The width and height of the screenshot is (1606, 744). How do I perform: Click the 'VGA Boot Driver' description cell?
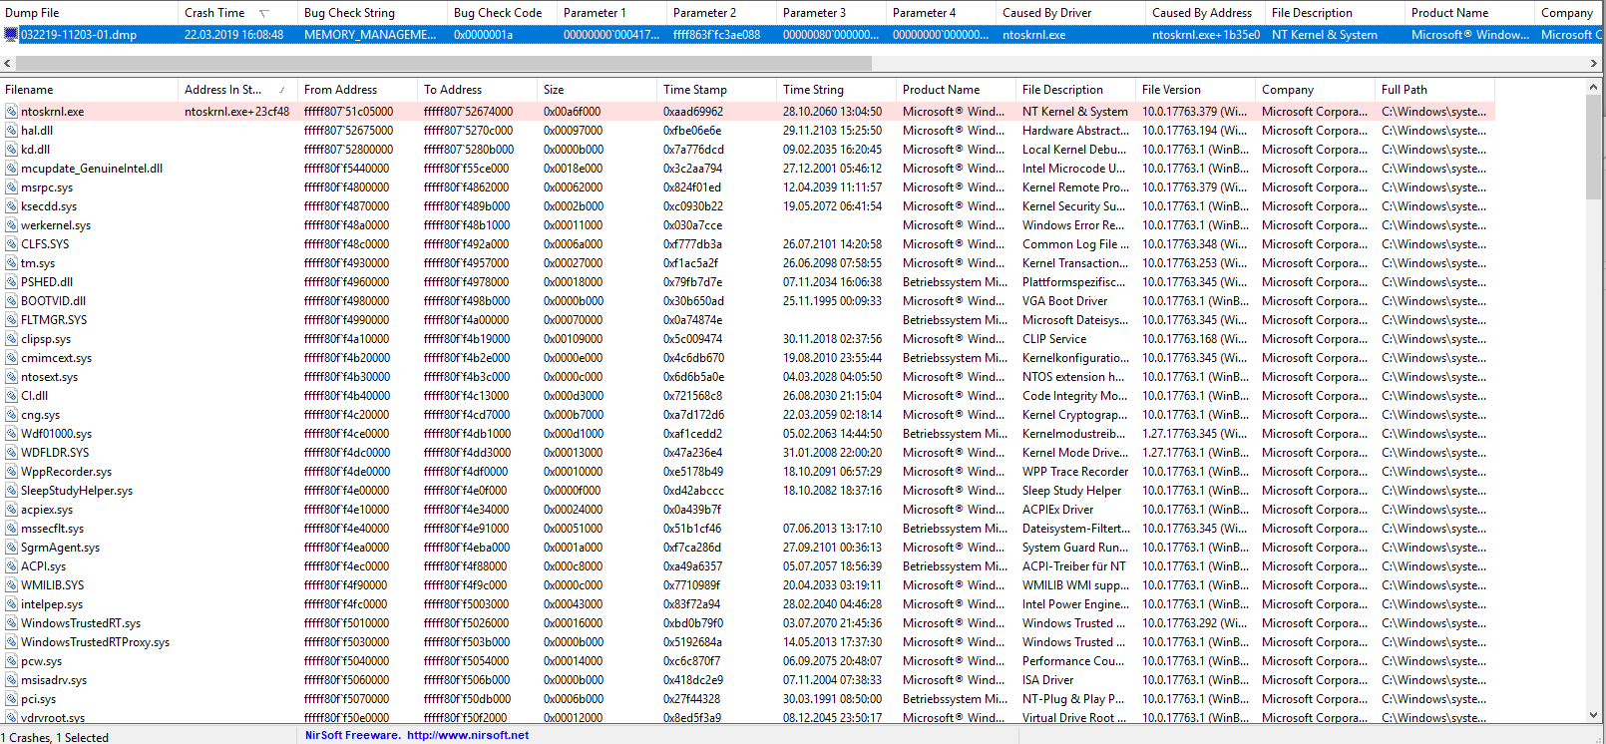[1064, 301]
